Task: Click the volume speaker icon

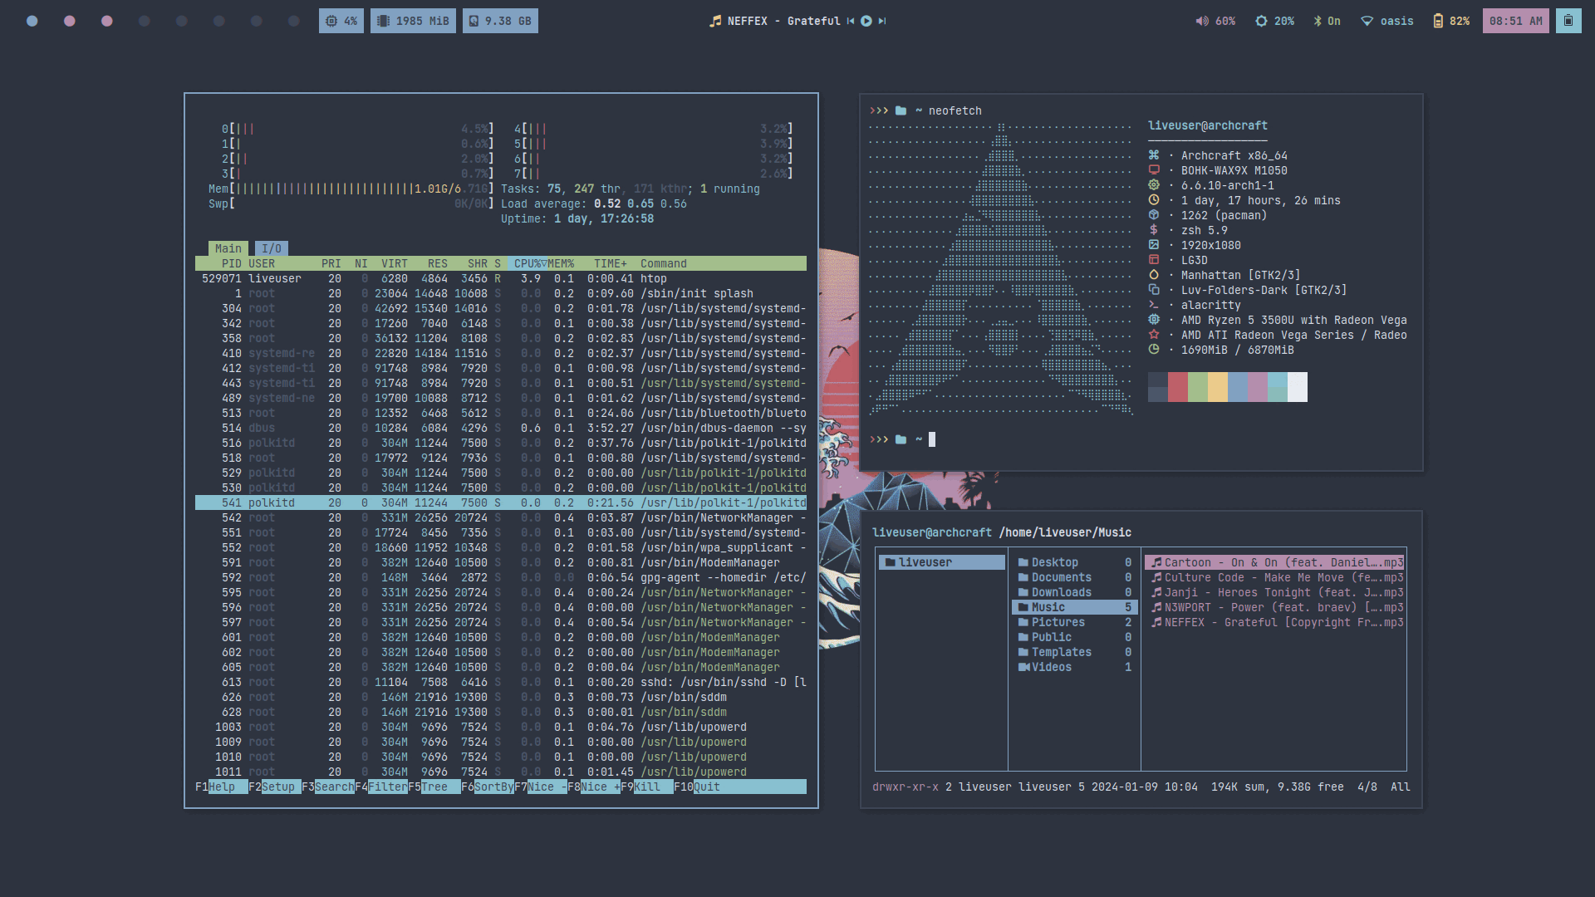Action: tap(1201, 22)
